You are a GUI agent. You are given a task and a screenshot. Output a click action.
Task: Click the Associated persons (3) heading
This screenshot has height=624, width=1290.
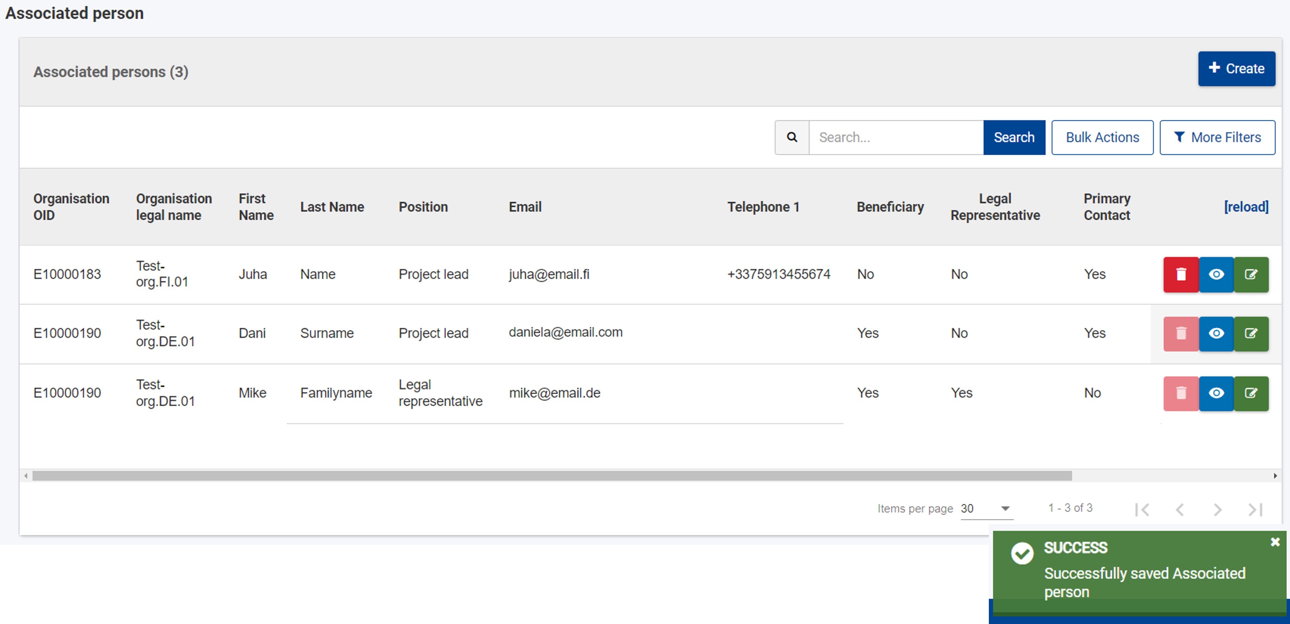pos(111,71)
